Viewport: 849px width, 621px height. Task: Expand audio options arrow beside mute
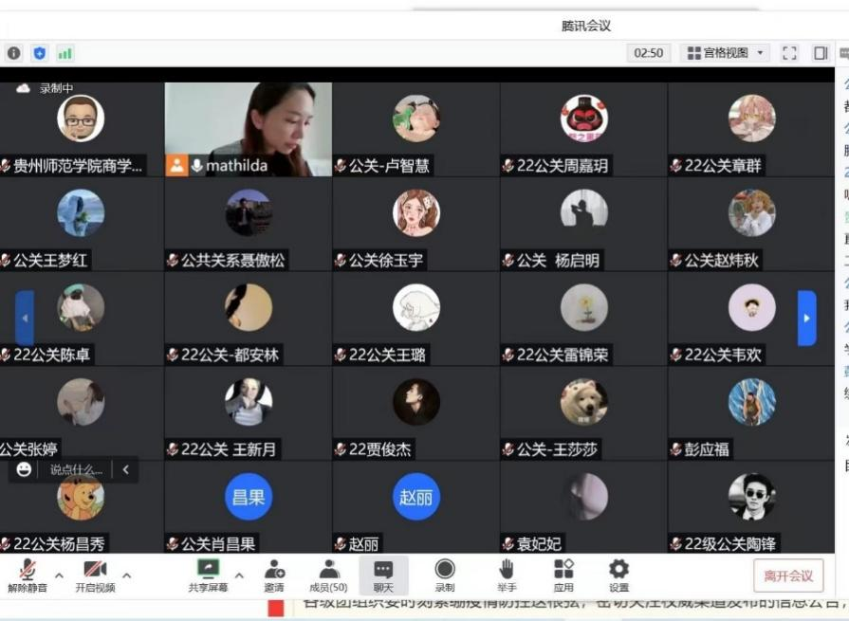point(59,575)
